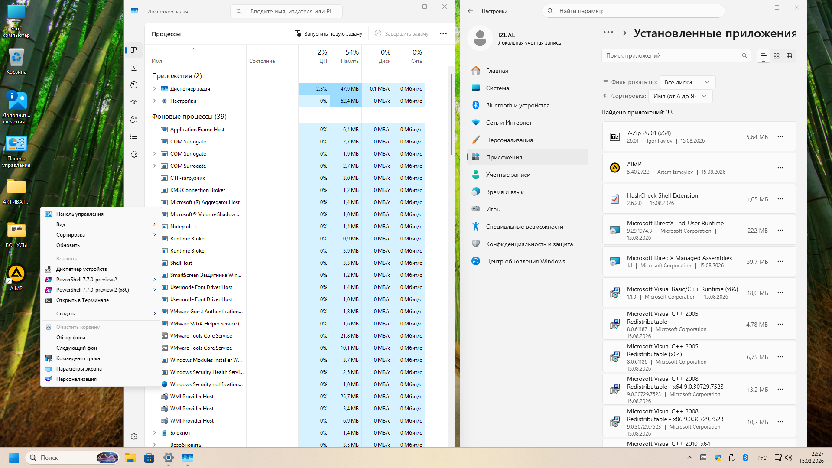
Task: Click Запустить новую задачу button
Action: [x=328, y=33]
